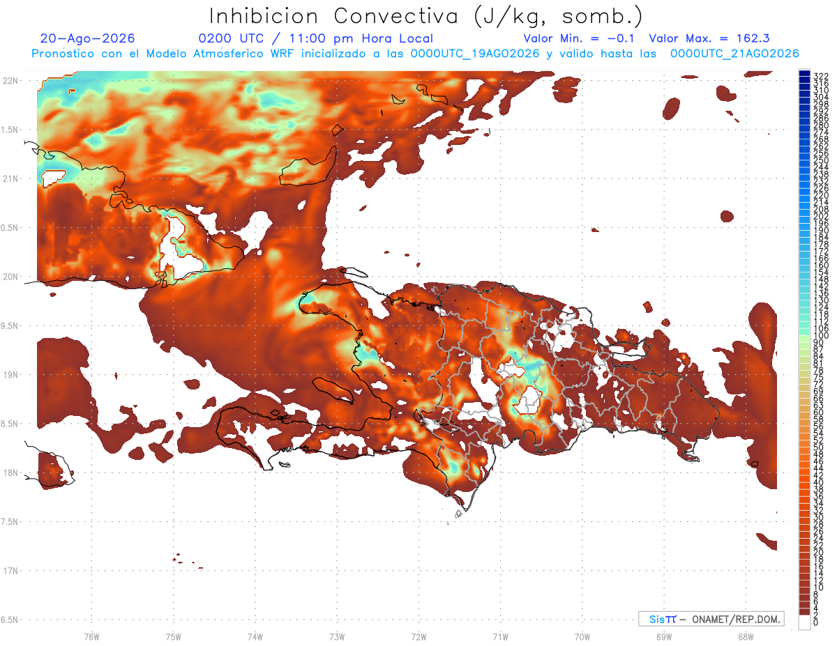The width and height of the screenshot is (837, 646).
Task: Click the white zero-value swatch in colorbar
Action: click(x=804, y=622)
